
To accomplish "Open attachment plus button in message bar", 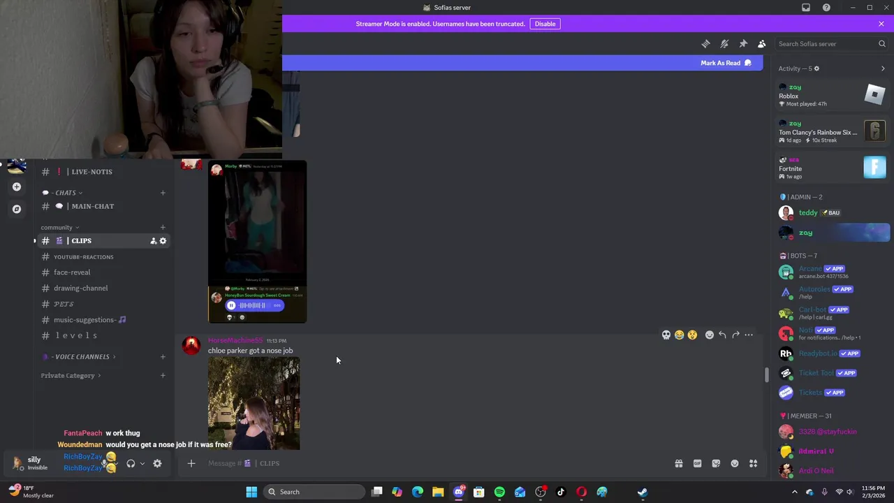I will [x=191, y=463].
